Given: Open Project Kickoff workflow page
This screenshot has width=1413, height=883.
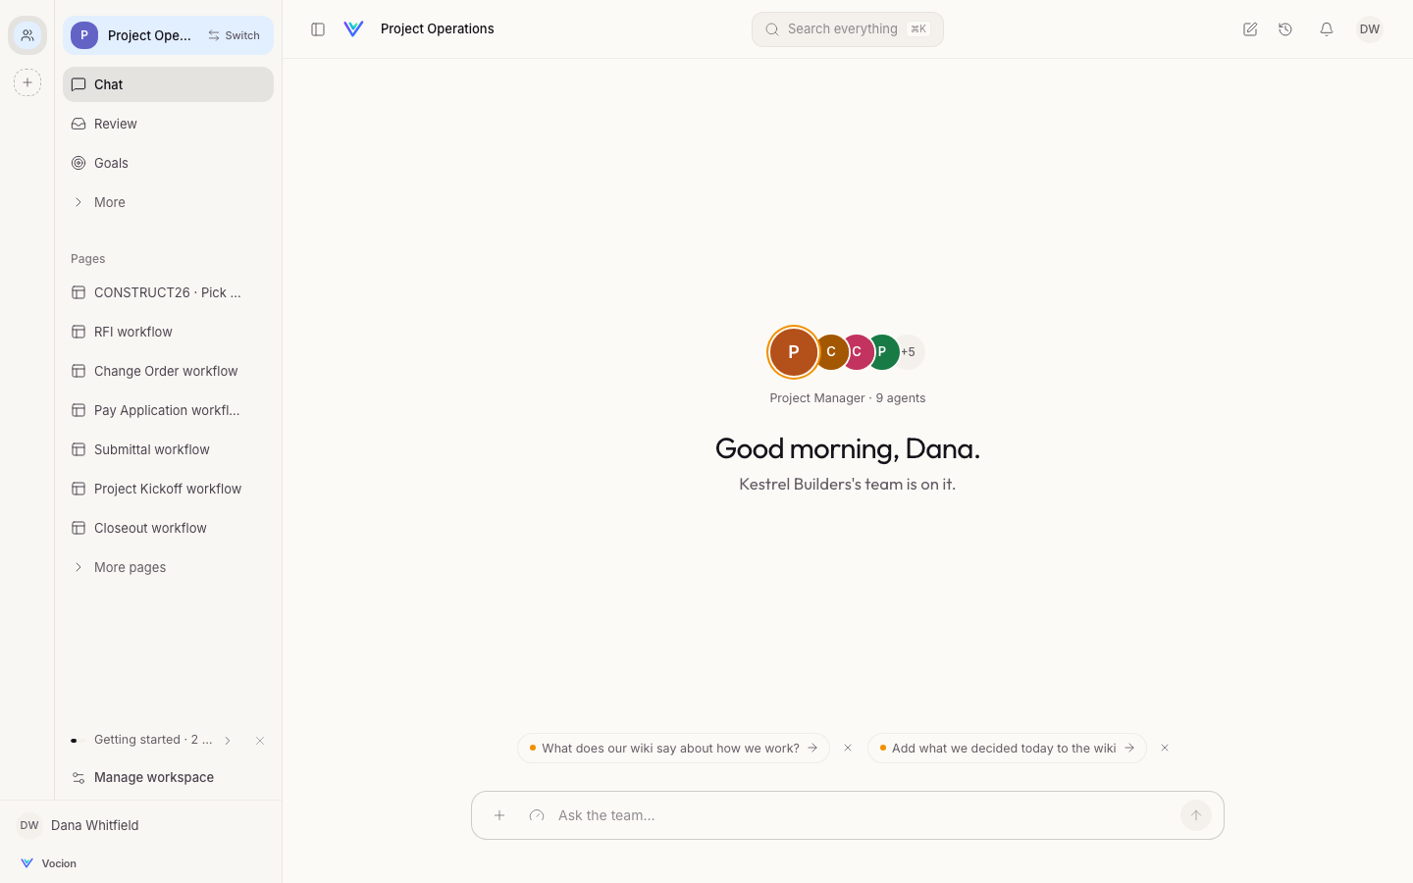Looking at the screenshot, I should [x=169, y=489].
